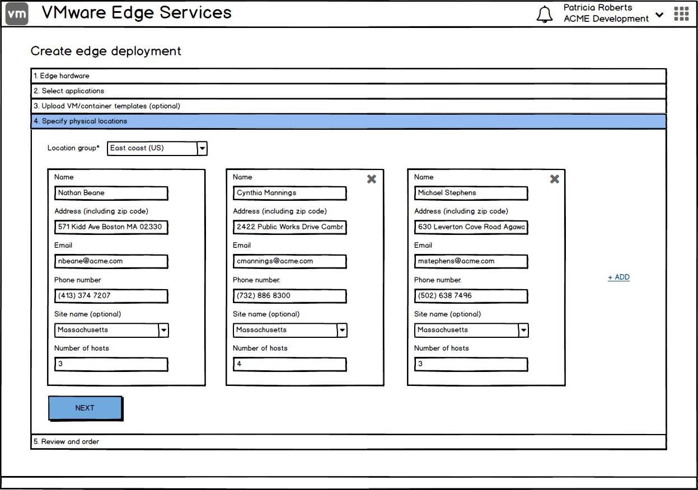Edit the 571 Kidd Ave Boston address field
This screenshot has width=698, height=490.
(x=111, y=227)
